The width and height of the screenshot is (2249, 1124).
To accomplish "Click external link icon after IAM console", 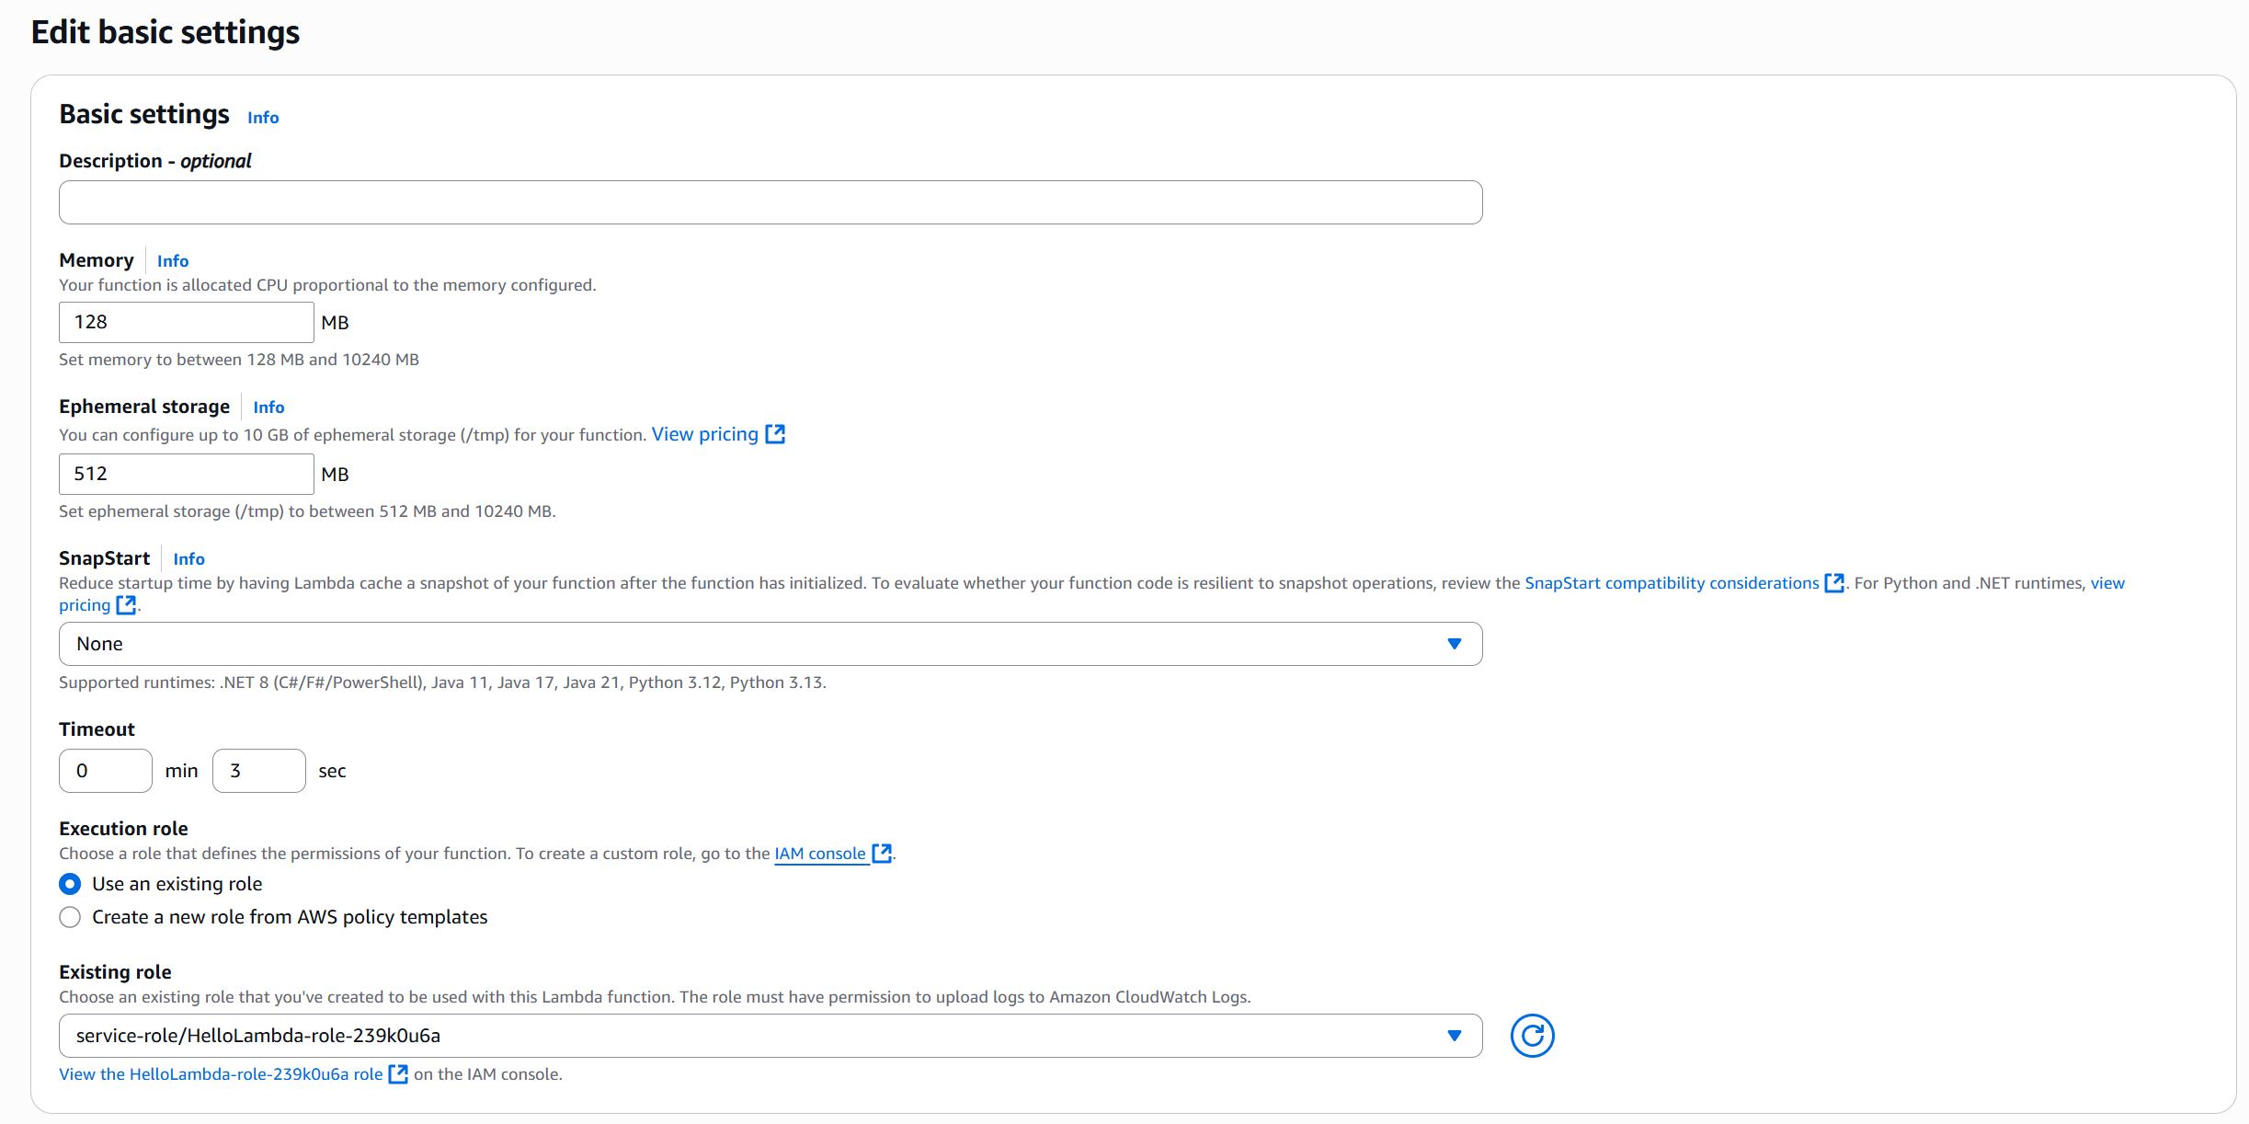I will [881, 854].
